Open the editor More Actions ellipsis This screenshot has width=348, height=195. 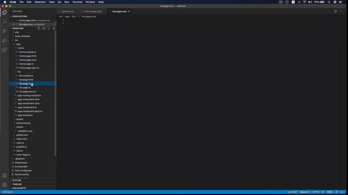tap(341, 11)
